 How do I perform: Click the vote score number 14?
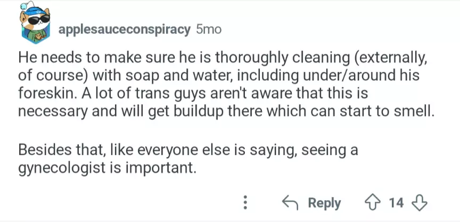(x=396, y=203)
